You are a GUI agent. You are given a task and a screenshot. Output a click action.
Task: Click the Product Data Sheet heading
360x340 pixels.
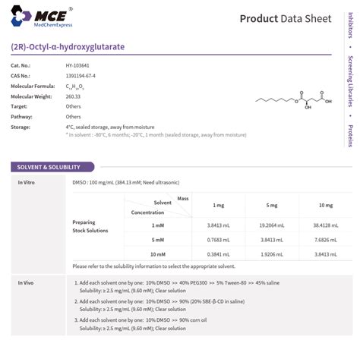pyautogui.click(x=286, y=19)
